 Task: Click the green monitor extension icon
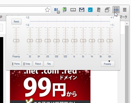click(x=64, y=10)
